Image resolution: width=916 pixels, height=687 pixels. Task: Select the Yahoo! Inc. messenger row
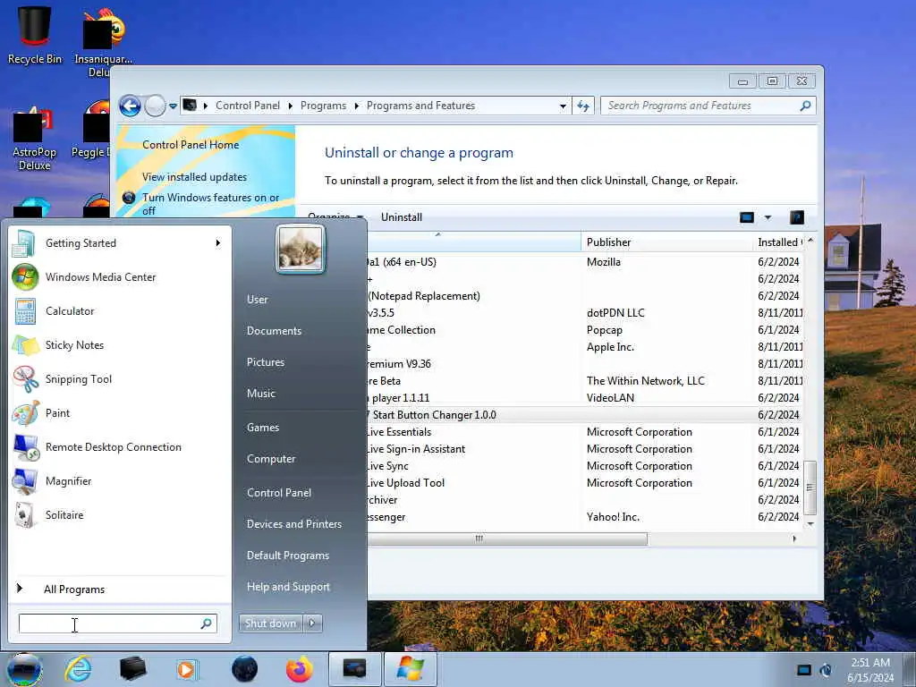584,517
